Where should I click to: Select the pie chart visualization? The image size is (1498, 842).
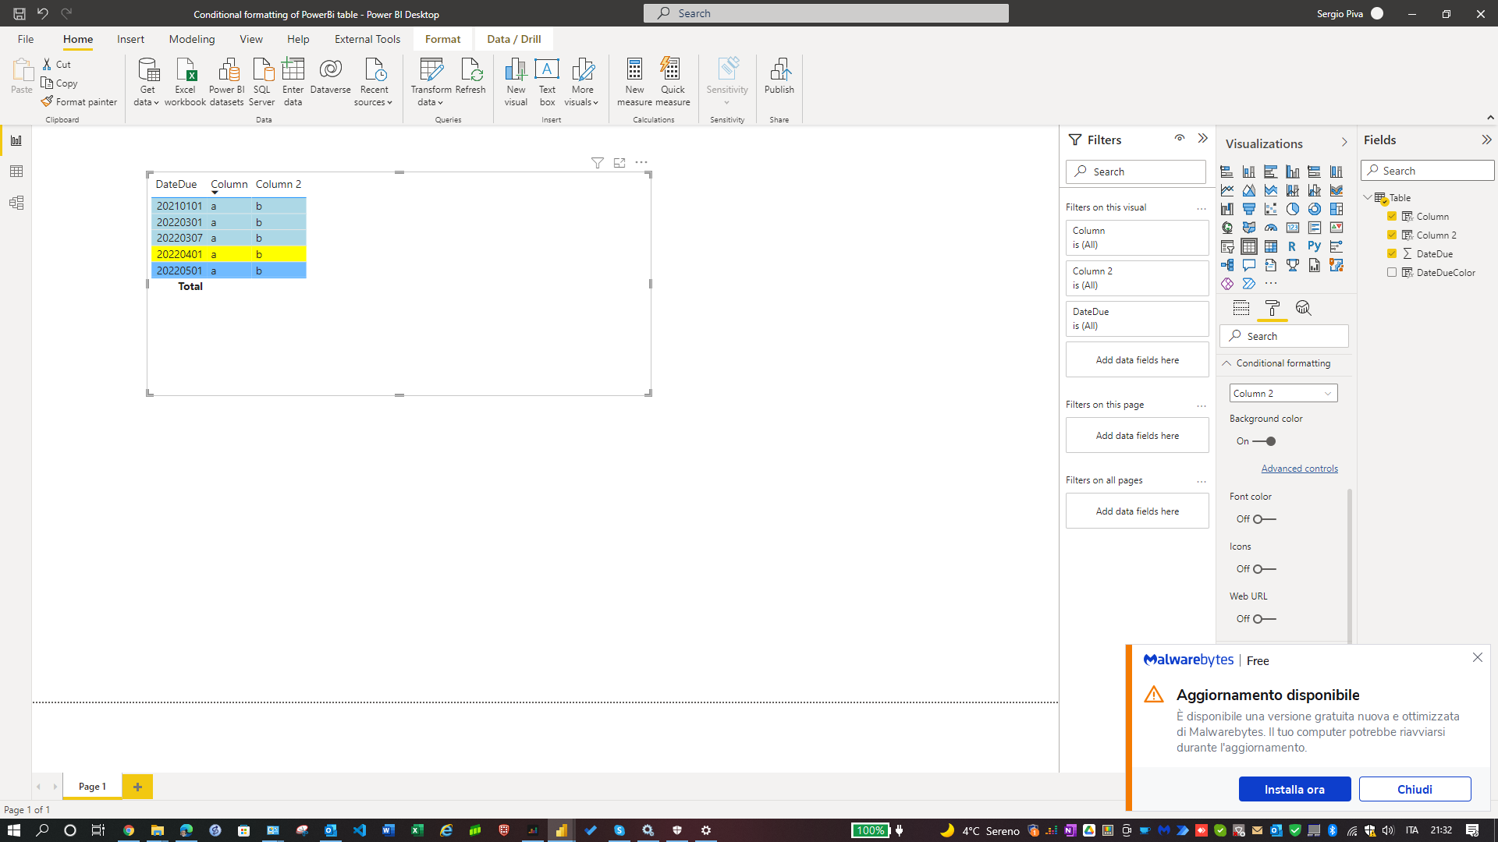pyautogui.click(x=1293, y=209)
